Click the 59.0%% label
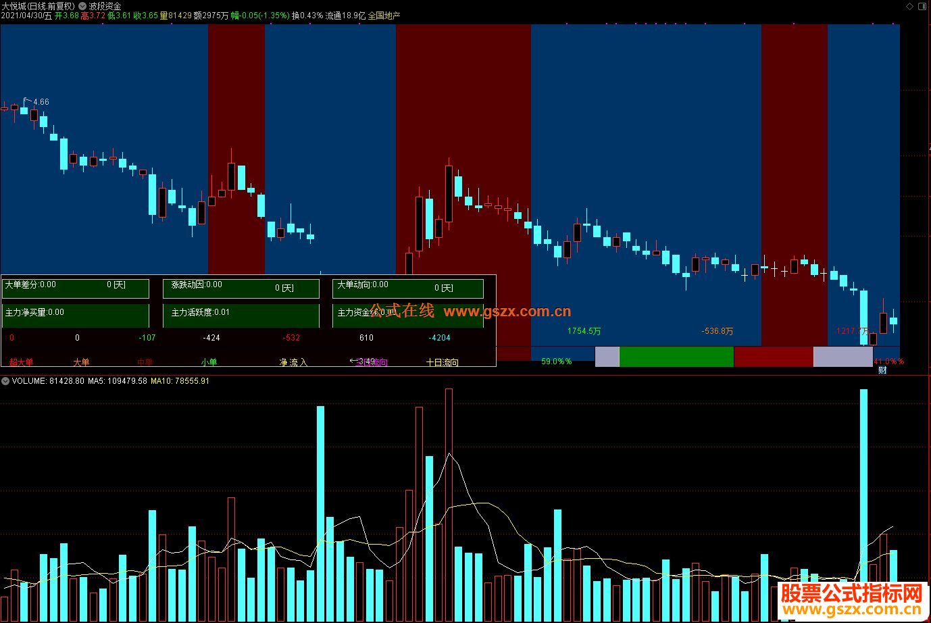931x623 pixels. (x=557, y=362)
